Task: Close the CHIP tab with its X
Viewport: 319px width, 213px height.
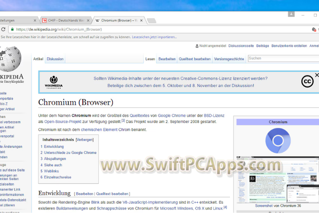Action: point(88,20)
